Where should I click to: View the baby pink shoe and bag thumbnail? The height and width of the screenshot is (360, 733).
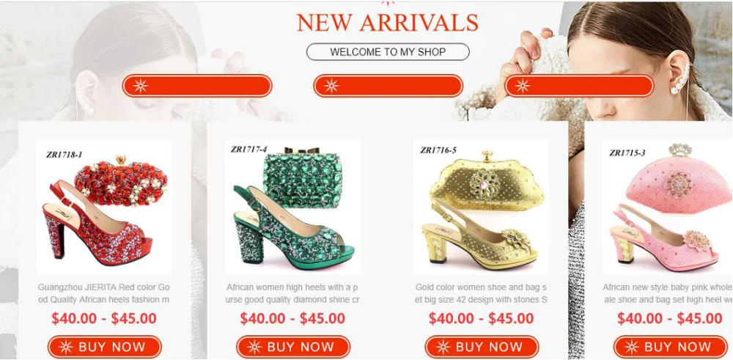click(x=668, y=207)
